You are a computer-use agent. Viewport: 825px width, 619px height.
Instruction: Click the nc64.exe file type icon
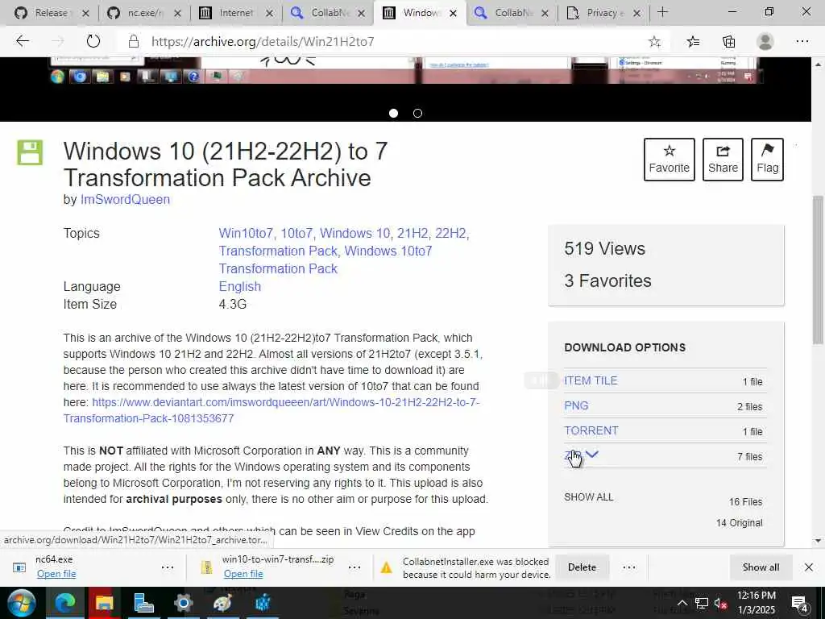tap(19, 567)
